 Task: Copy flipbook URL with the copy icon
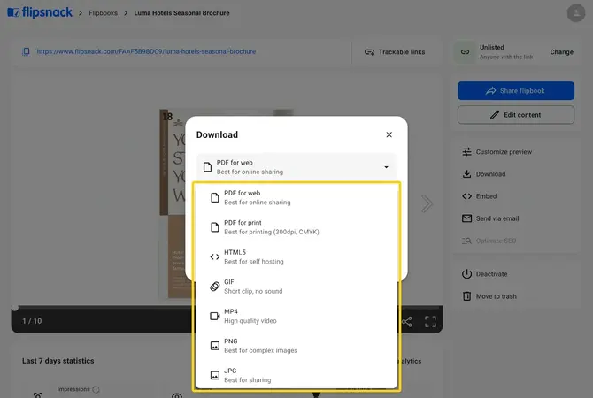(26, 51)
